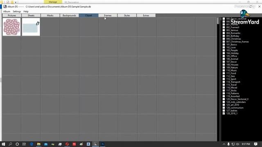Viewport: 262px width, 147px height.
Task: Open the Windows Start menu
Action: click(3, 144)
